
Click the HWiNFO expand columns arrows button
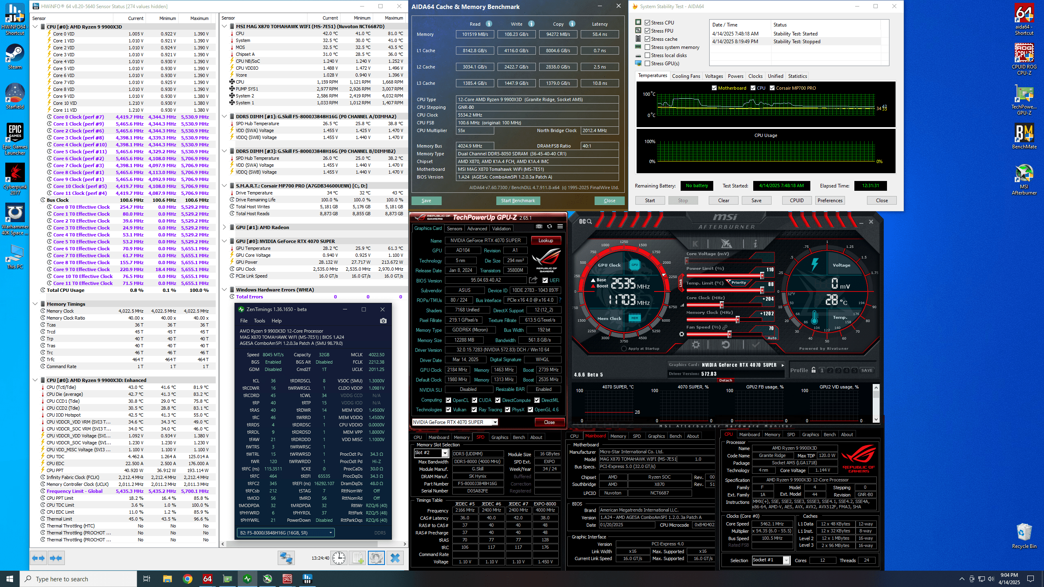[38, 558]
